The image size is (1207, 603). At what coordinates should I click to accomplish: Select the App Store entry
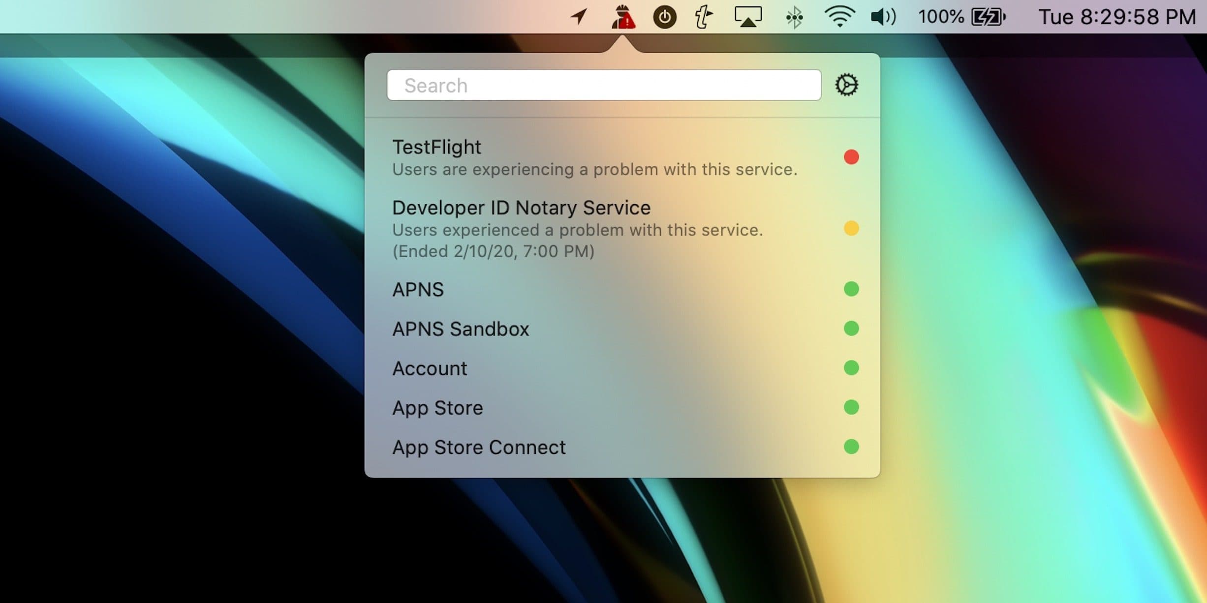(622, 407)
